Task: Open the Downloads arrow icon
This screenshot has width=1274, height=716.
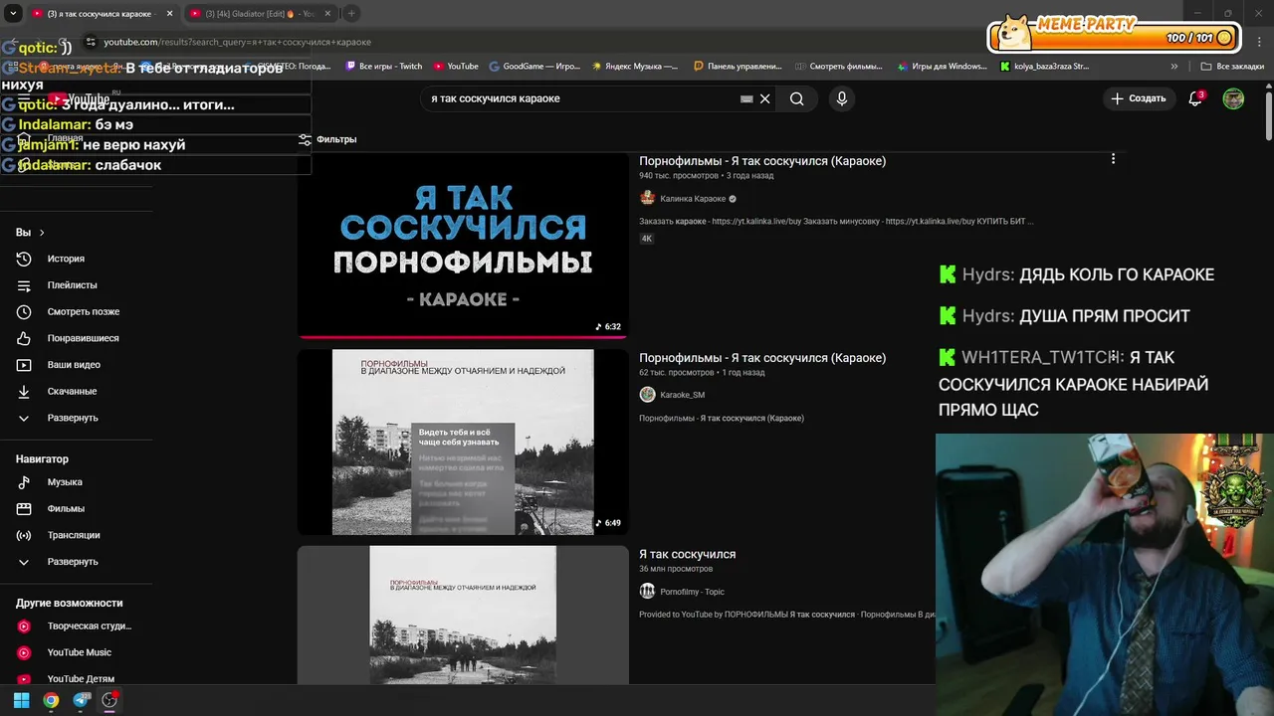Action: click(x=24, y=391)
